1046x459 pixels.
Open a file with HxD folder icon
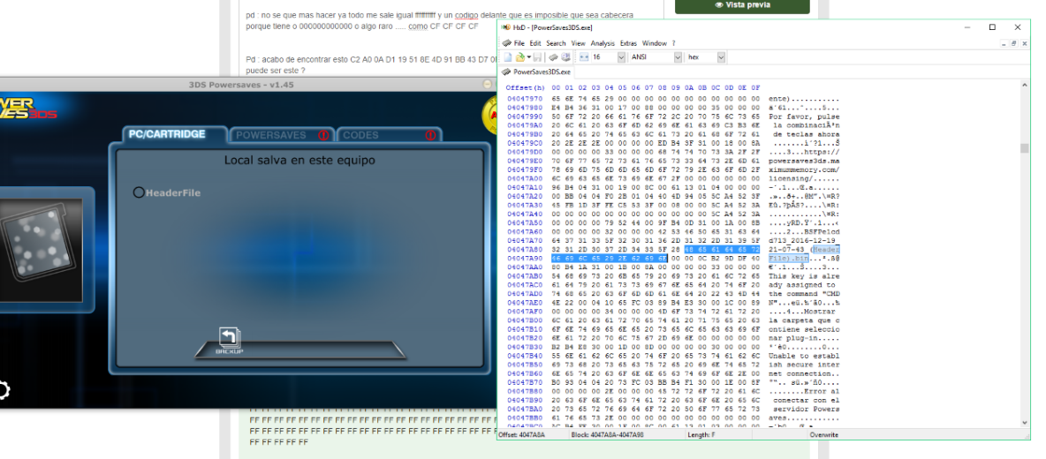click(x=520, y=57)
